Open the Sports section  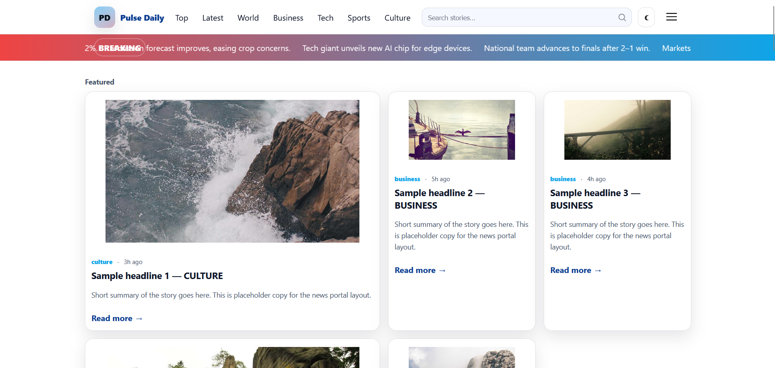click(359, 18)
